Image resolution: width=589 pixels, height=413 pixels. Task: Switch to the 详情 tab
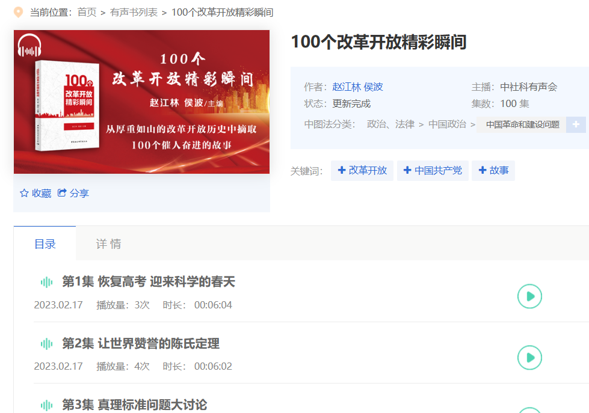click(108, 243)
